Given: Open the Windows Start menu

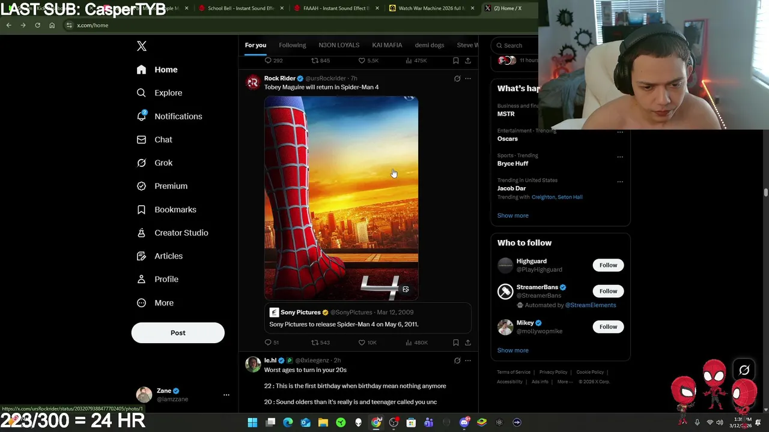Looking at the screenshot, I should click(252, 422).
